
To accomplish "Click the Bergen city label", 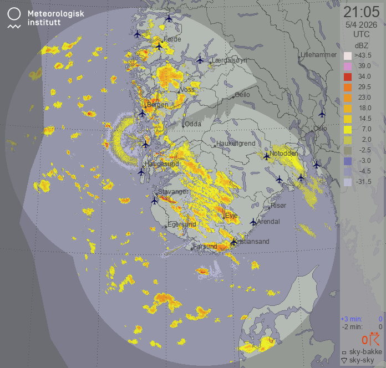I will [x=158, y=105].
